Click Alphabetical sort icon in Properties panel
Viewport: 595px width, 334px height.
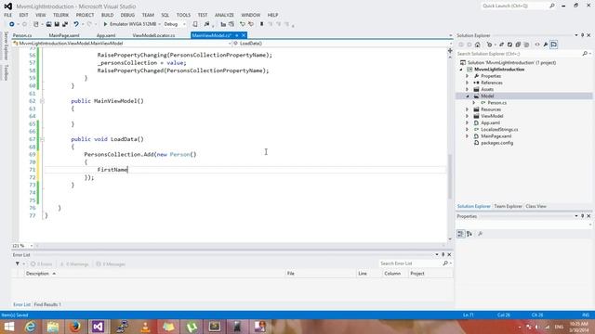[x=469, y=234]
